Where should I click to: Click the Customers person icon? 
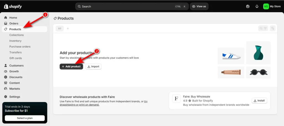(6, 66)
